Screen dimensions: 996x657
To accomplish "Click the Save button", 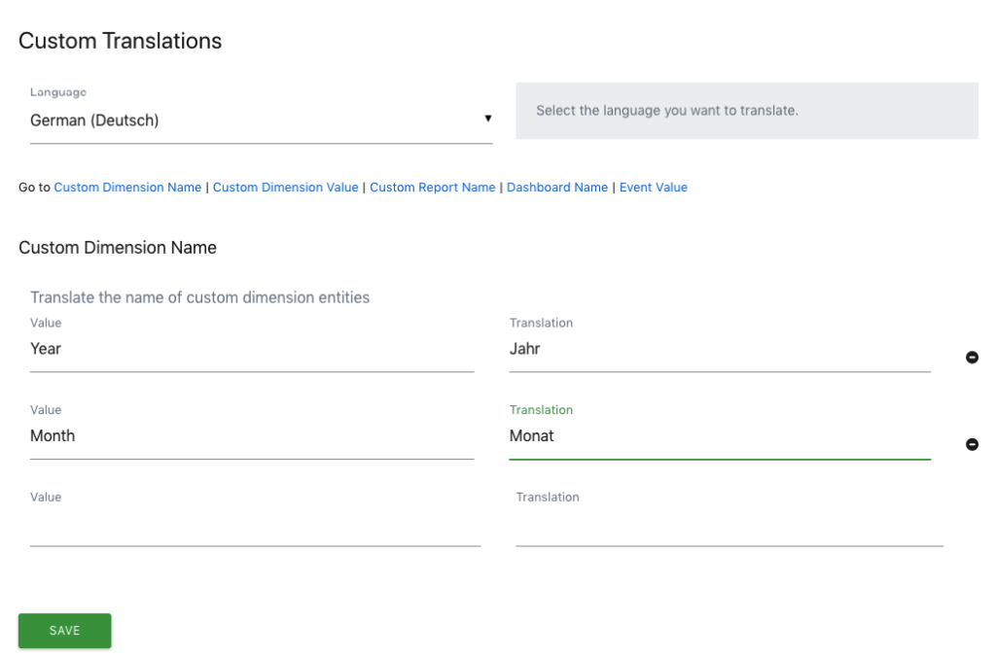I will 64,631.
